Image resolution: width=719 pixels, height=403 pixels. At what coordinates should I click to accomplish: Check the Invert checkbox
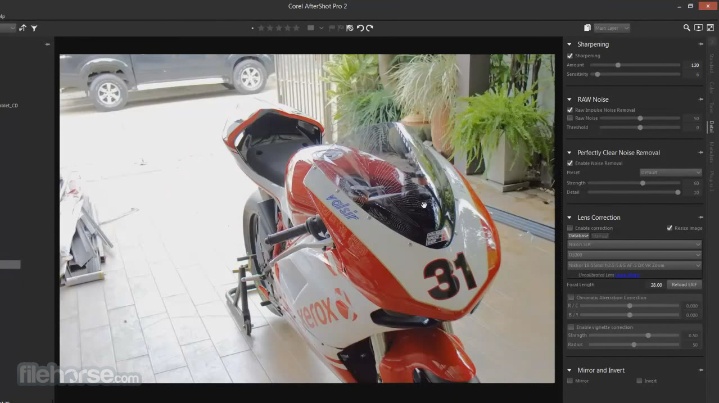pos(639,381)
